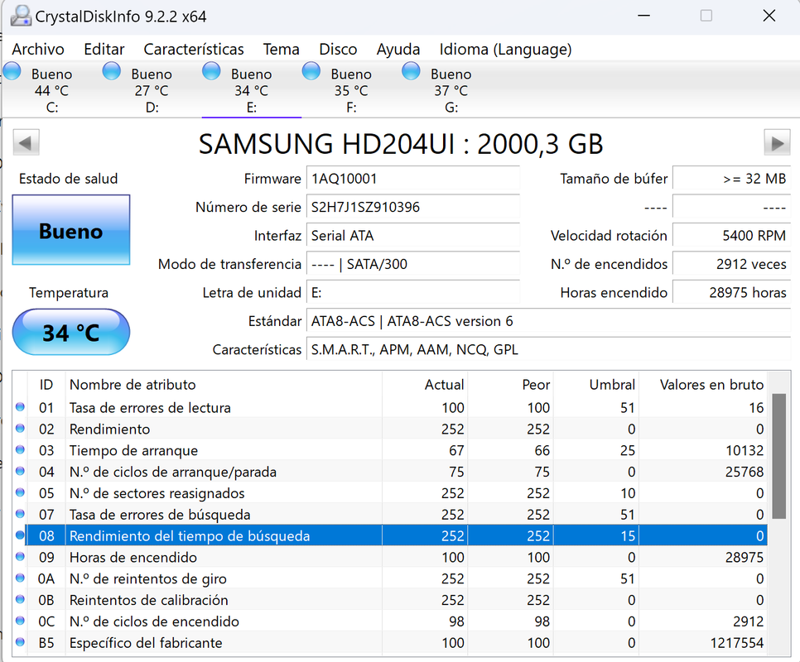
Task: Select disk D: status orb at 27 °C
Action: click(x=112, y=71)
